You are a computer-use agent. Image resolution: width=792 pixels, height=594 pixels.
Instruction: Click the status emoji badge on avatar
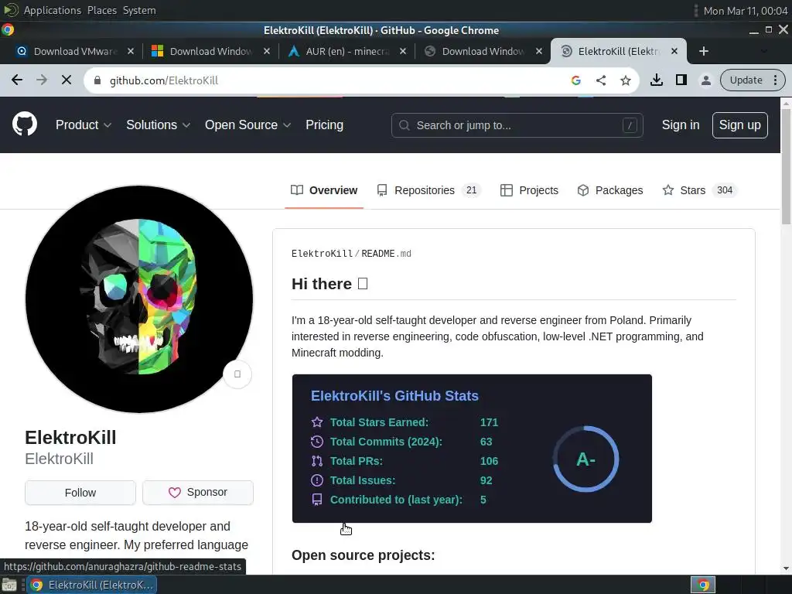point(237,374)
